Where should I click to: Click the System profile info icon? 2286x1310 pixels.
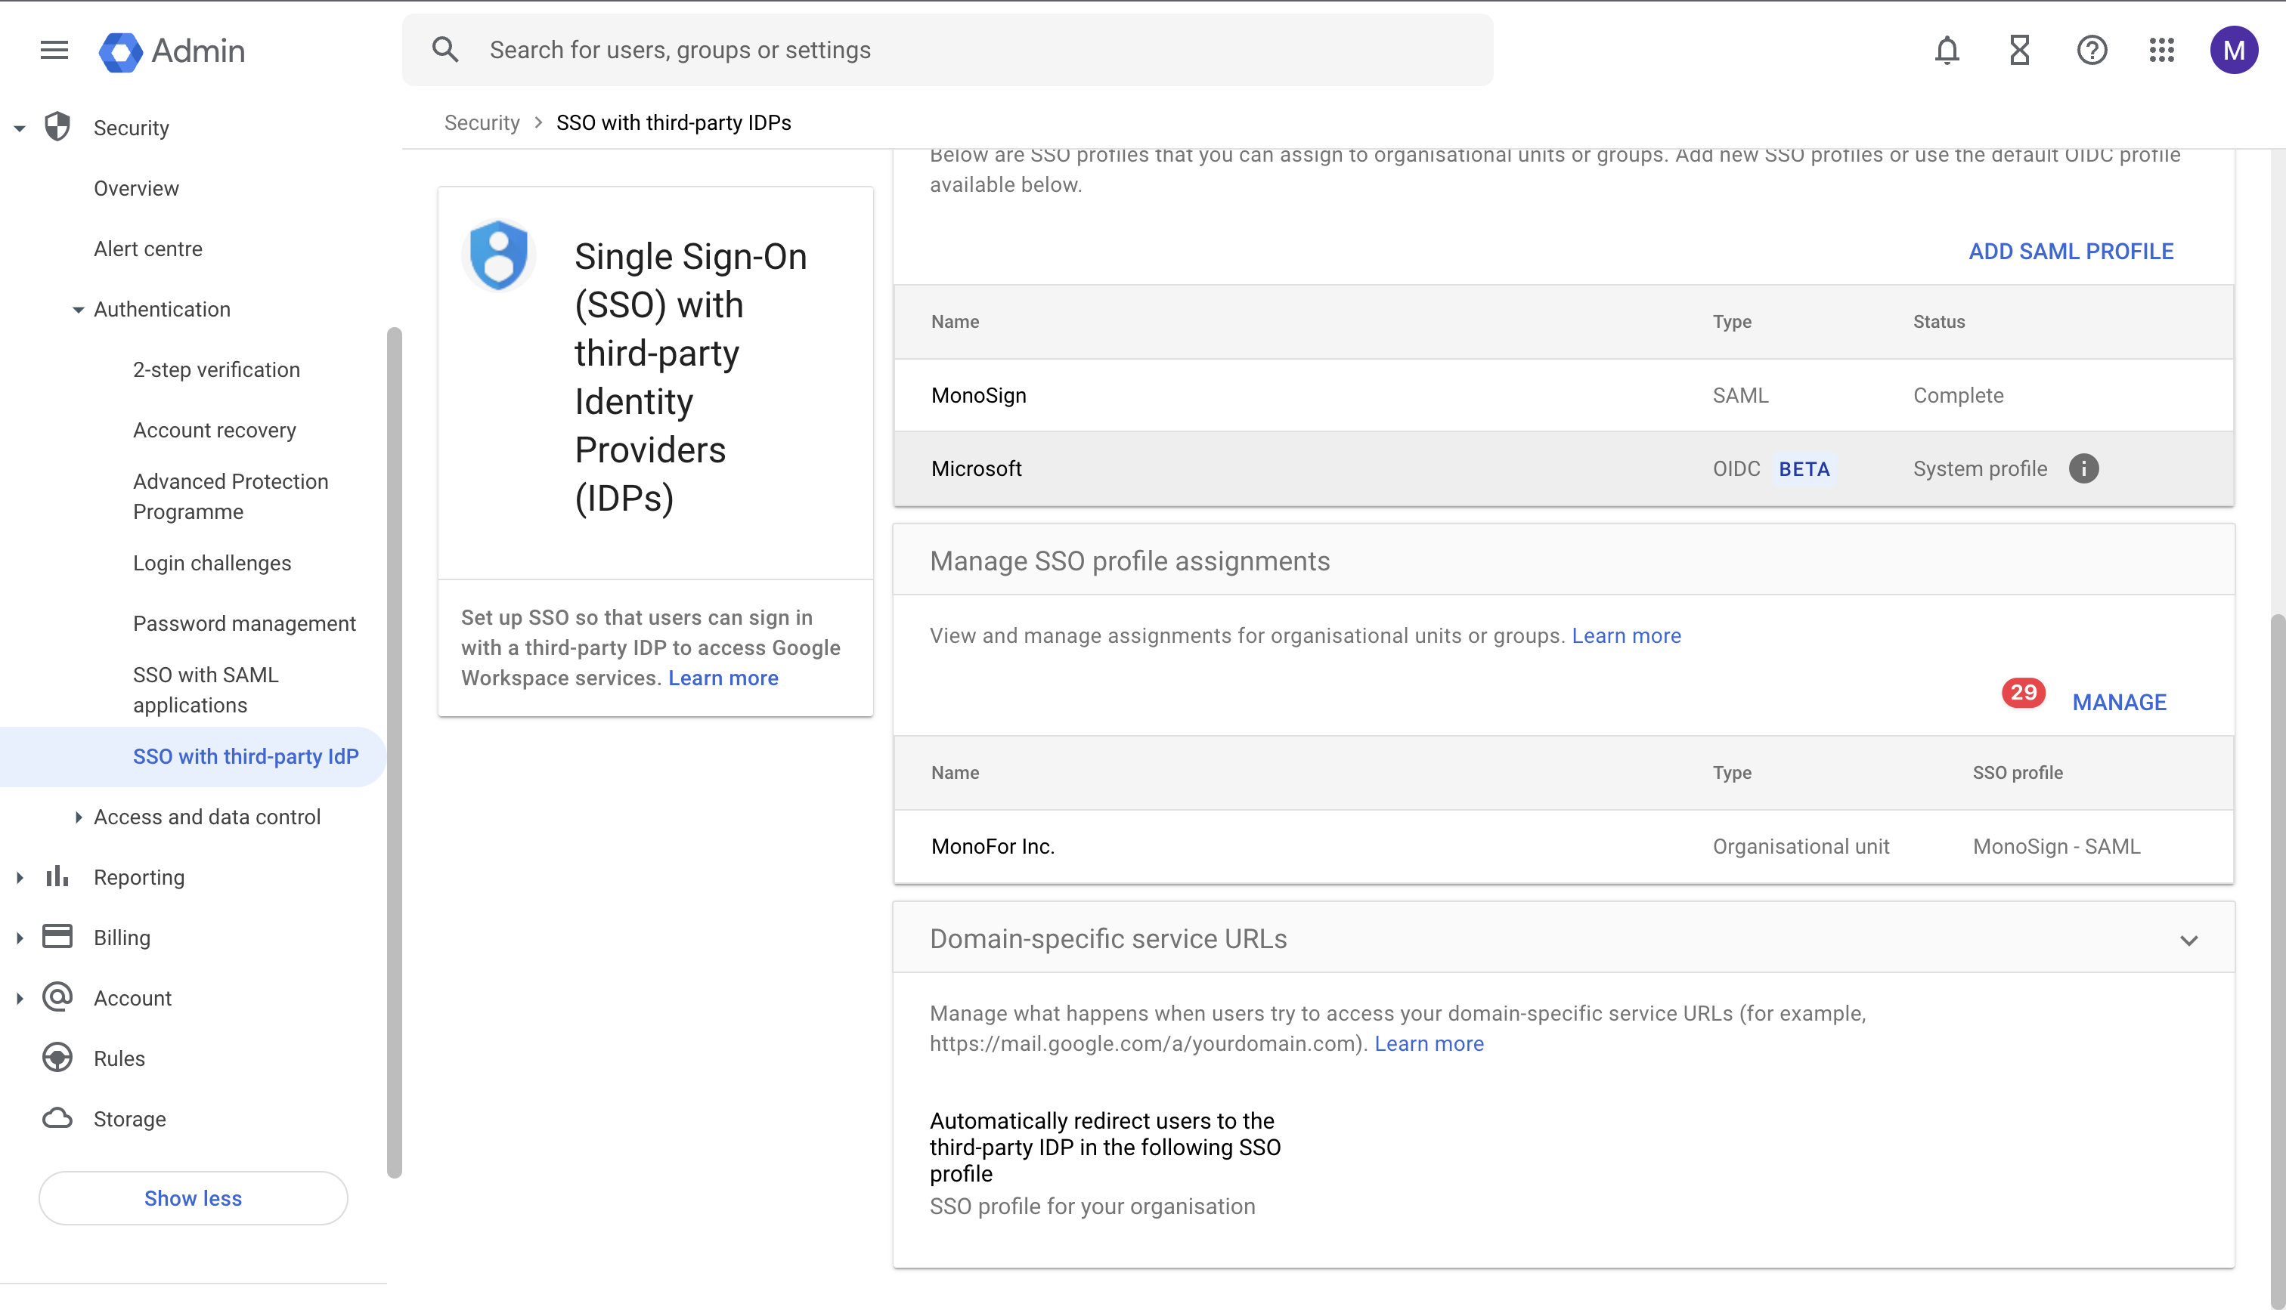(2083, 468)
